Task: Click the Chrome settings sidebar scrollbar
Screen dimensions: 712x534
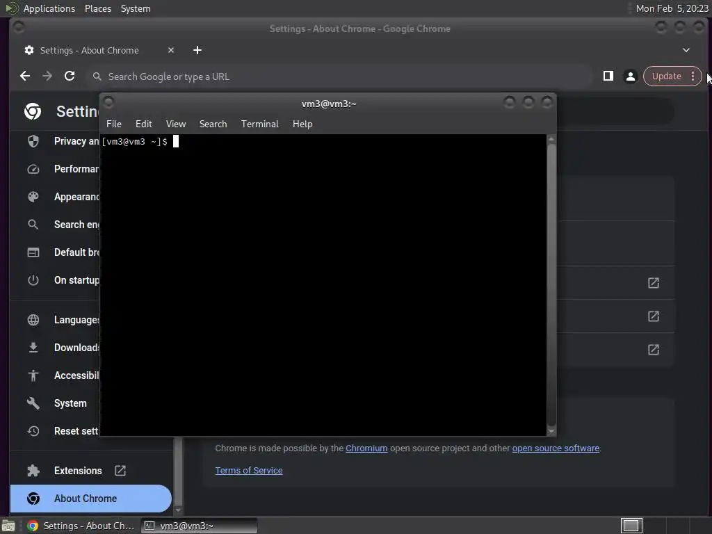Action: (x=178, y=472)
